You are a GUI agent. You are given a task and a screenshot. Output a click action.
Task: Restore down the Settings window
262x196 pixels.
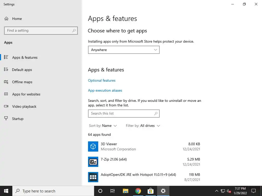244,4
